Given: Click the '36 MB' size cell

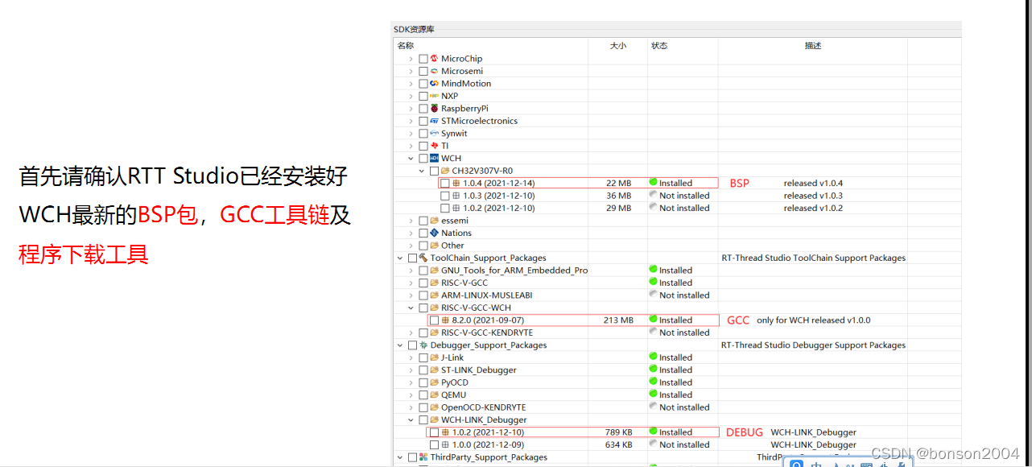Looking at the screenshot, I should (x=618, y=196).
